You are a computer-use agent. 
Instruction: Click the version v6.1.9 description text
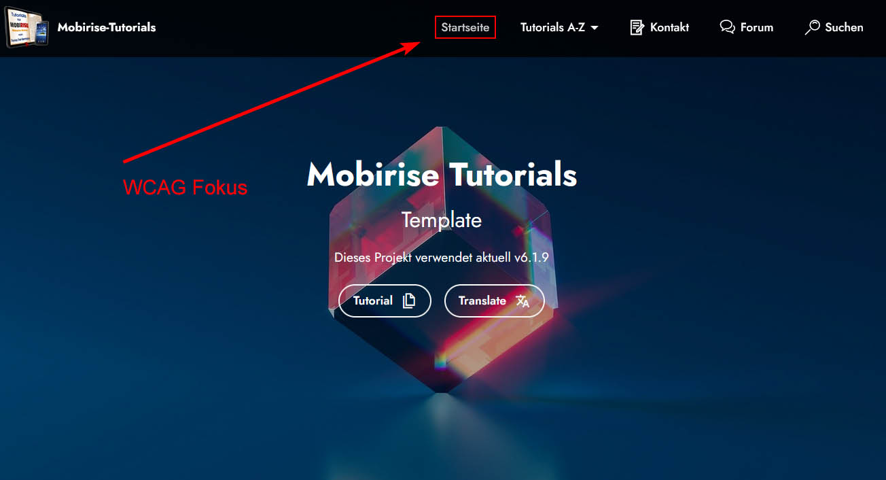pos(442,258)
